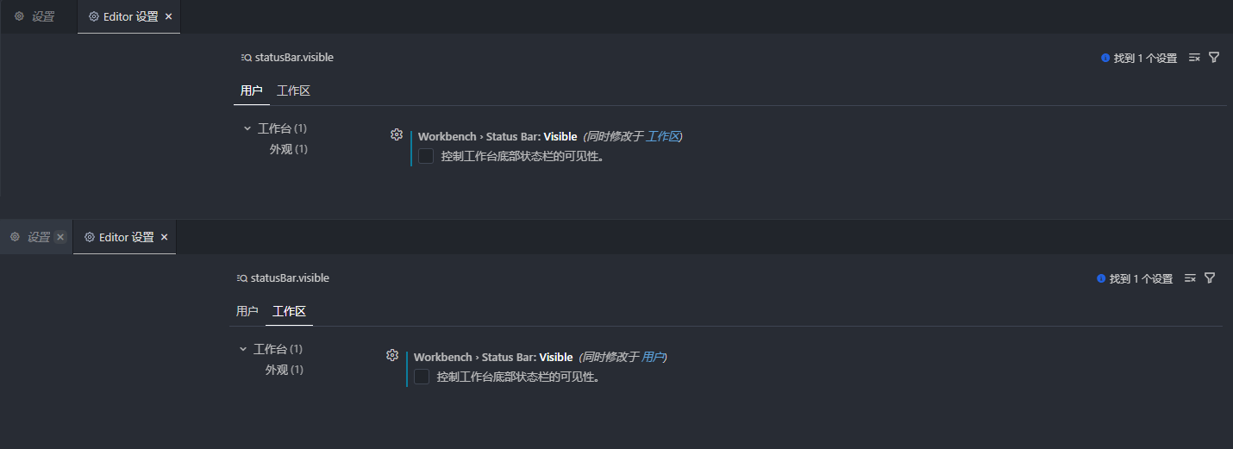The image size is (1233, 449).
Task: Select 外观 (1) in the upper settings tree
Action: [288, 149]
